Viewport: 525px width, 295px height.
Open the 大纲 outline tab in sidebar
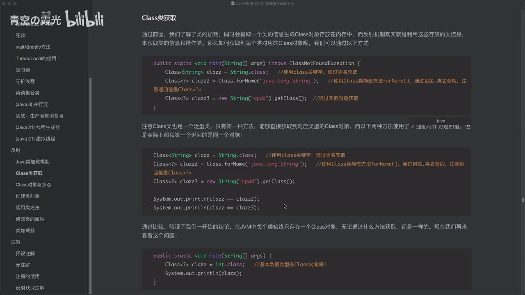coord(46,13)
